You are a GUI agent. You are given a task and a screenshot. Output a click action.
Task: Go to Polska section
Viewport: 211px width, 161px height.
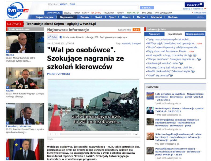[x=85, y=17]
